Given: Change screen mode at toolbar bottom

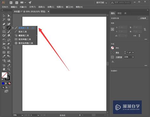Looking at the screenshot, I should (6, 91).
